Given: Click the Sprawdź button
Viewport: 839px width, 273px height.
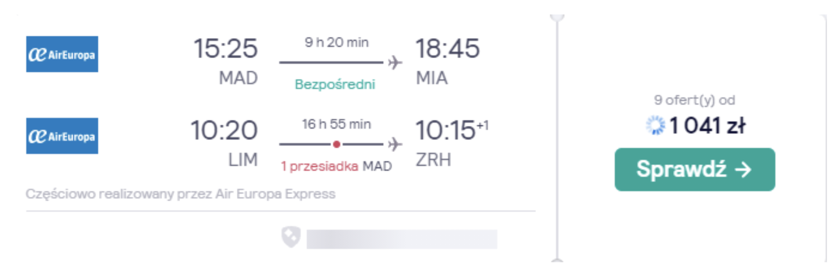Looking at the screenshot, I should [695, 170].
